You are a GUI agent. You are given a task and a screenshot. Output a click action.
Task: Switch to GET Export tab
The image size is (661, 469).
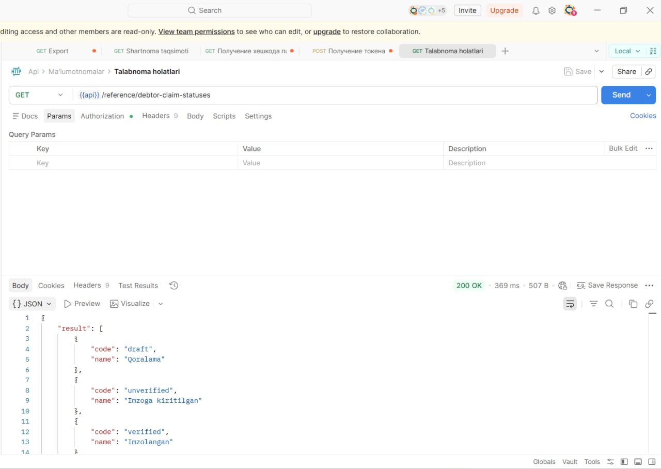53,51
